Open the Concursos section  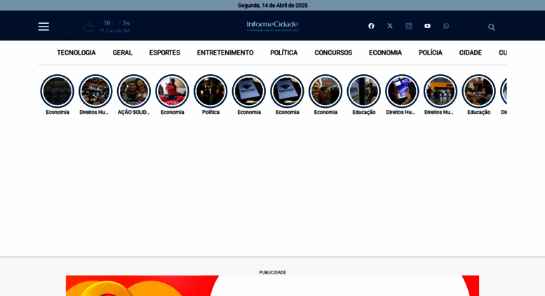point(333,52)
